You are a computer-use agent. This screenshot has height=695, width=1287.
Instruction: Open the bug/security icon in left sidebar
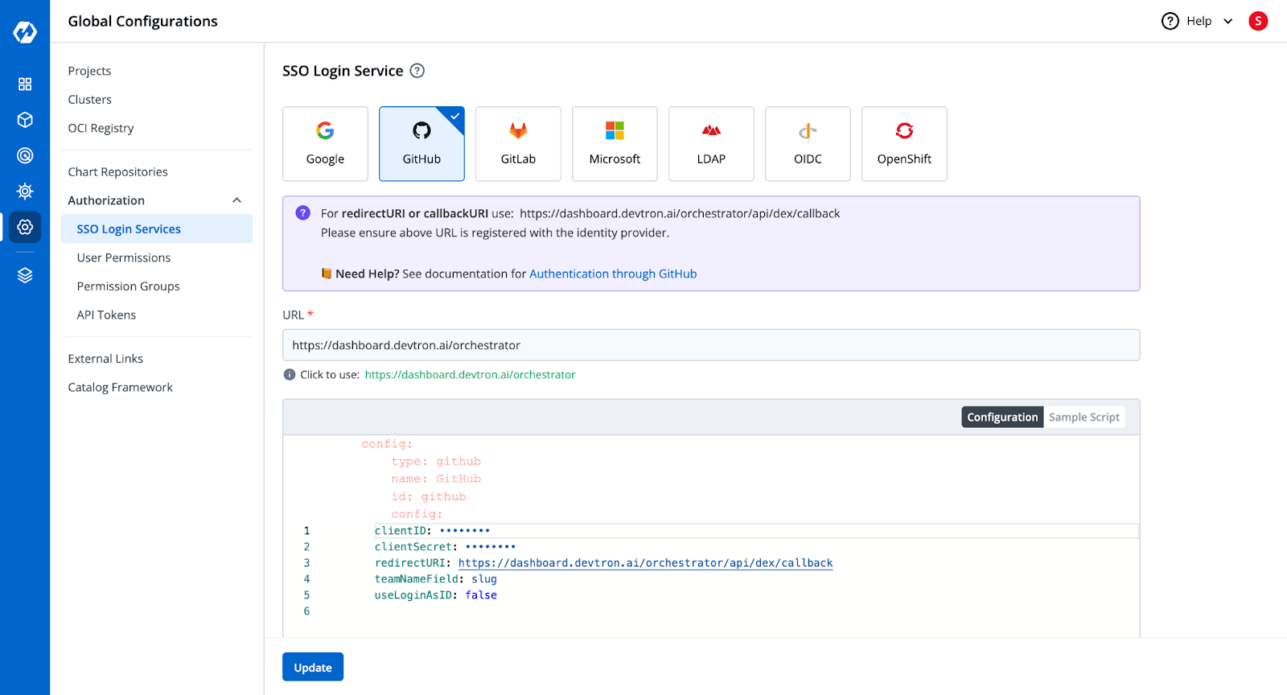25,191
